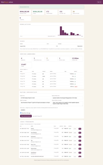Focus the version tag input field
The height and width of the screenshot is (165, 103).
click(27, 110)
